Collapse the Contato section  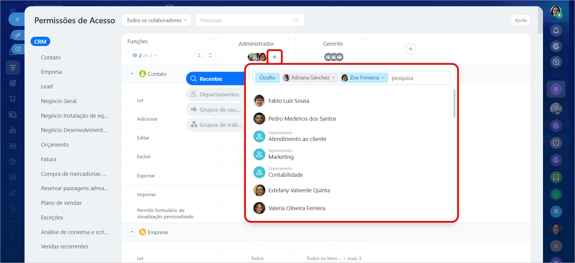pyautogui.click(x=132, y=74)
